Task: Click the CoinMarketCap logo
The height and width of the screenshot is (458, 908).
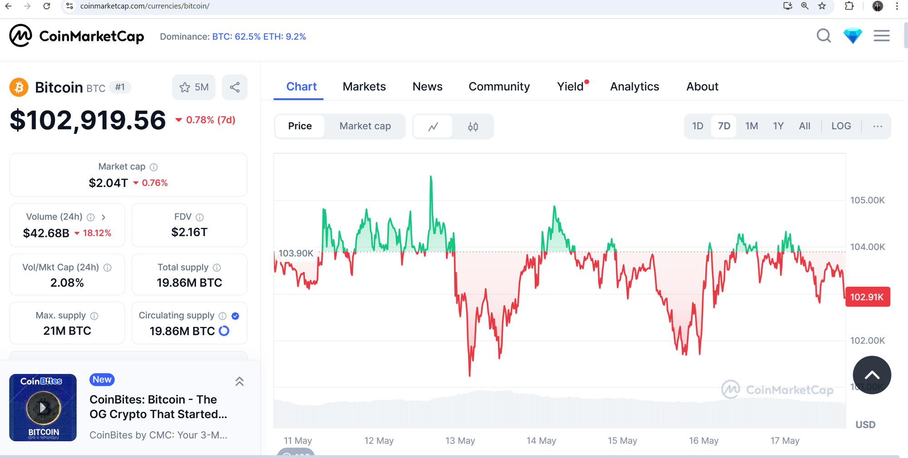Action: tap(77, 36)
